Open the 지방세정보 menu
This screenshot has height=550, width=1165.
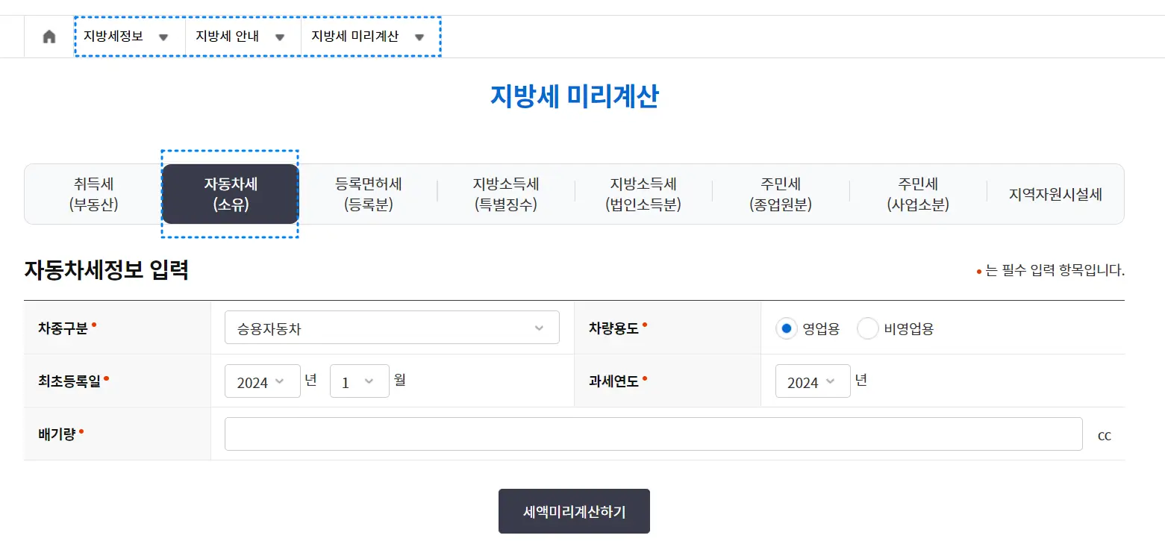point(128,36)
